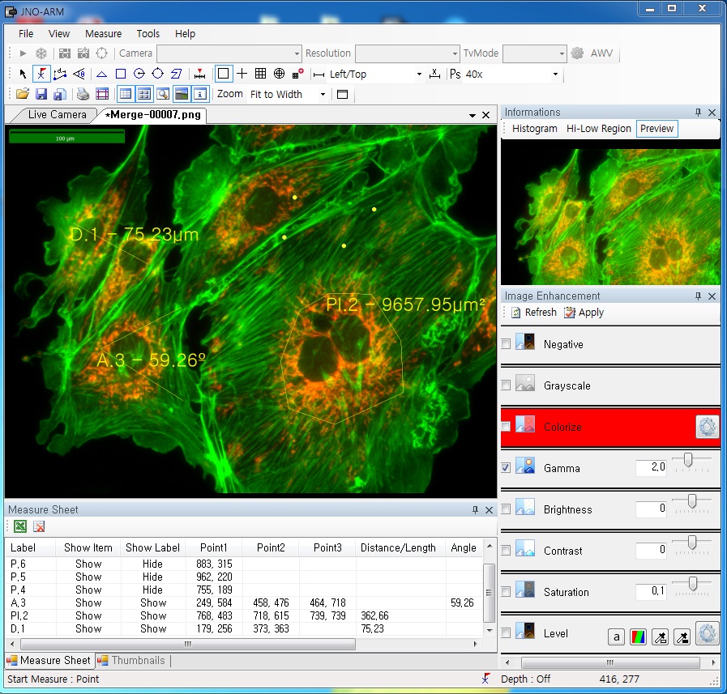Toggle the grid overlay icon
The width and height of the screenshot is (727, 694).
(260, 74)
